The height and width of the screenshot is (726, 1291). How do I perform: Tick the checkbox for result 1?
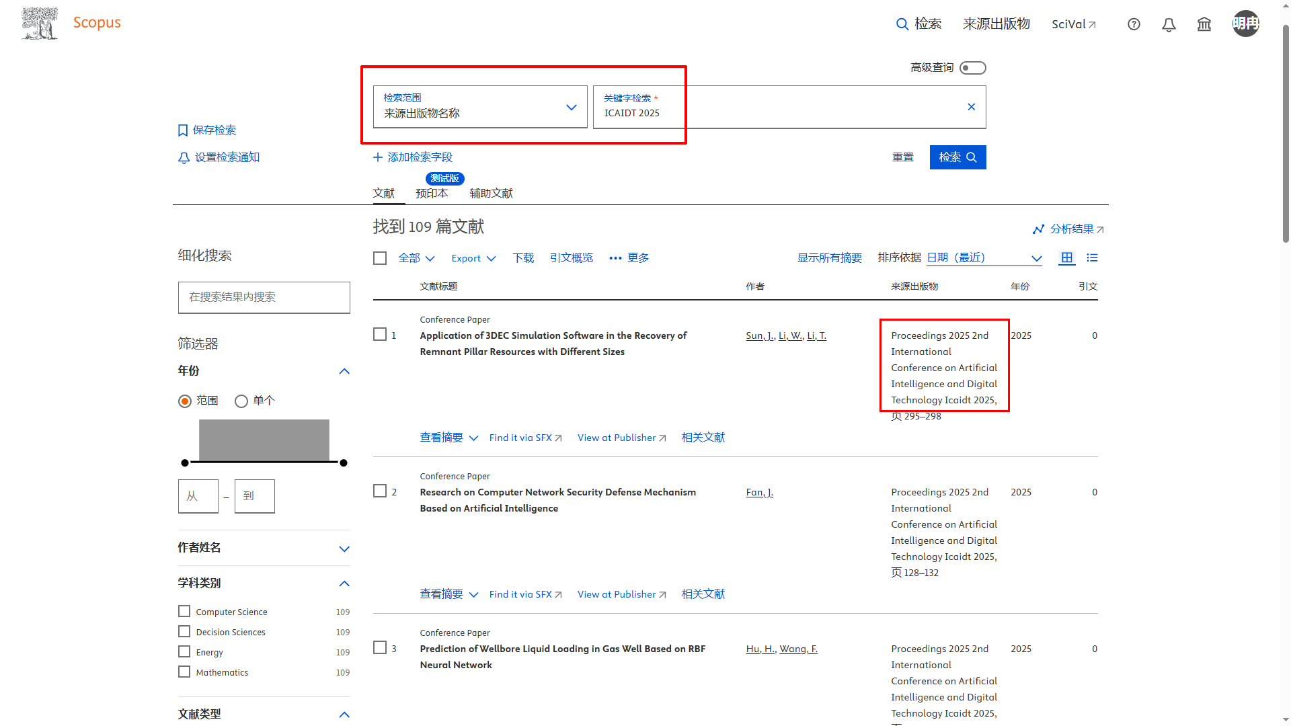380,335
